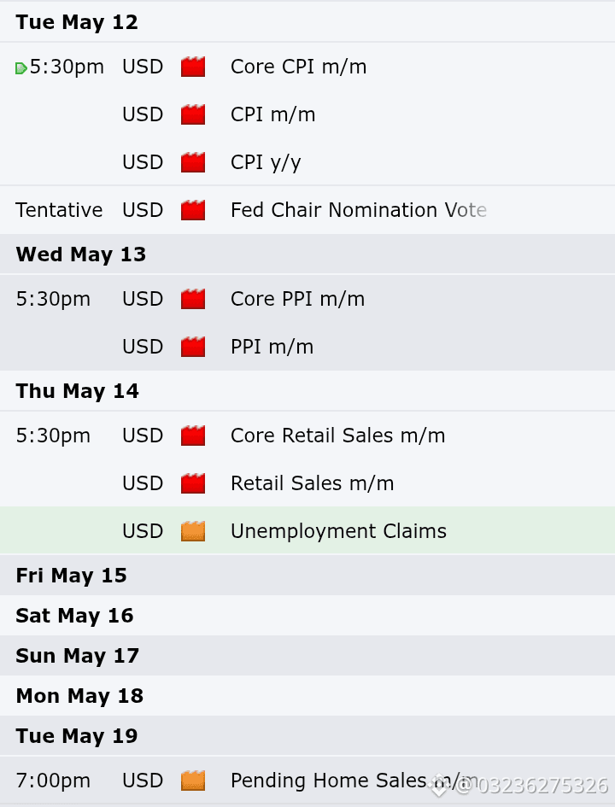
Task: Click red impact icon for Core Retail Sales m/m
Action: tap(193, 436)
